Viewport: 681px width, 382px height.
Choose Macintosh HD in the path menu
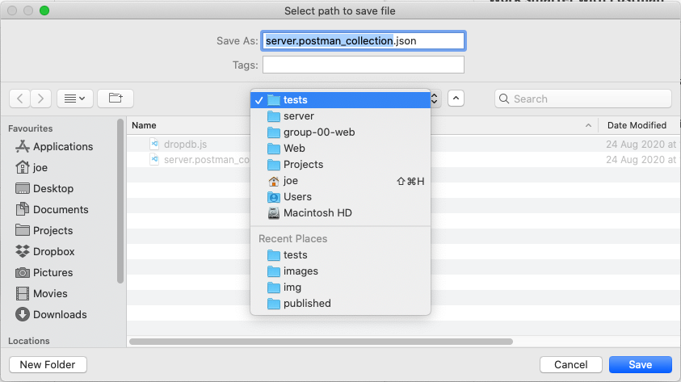(x=340, y=212)
